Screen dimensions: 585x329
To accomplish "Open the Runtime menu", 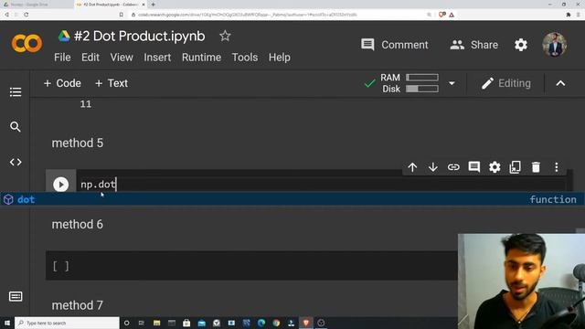I will coord(201,58).
